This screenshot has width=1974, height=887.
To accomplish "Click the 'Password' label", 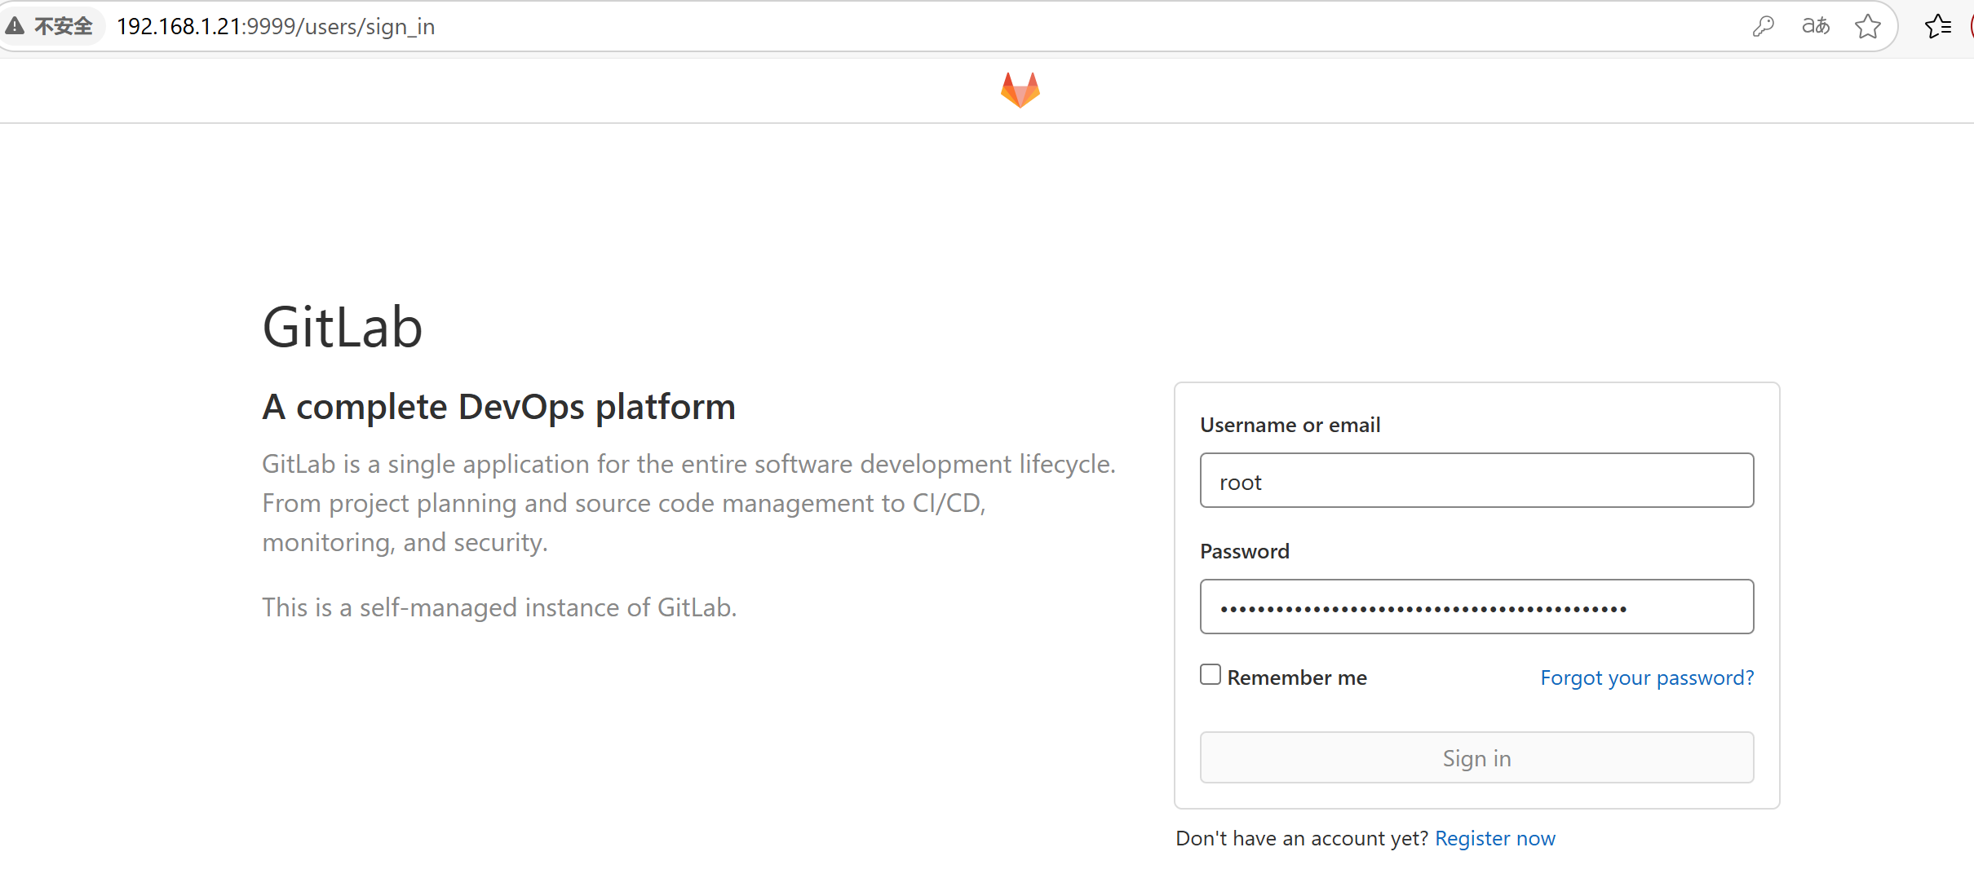I will (1245, 551).
